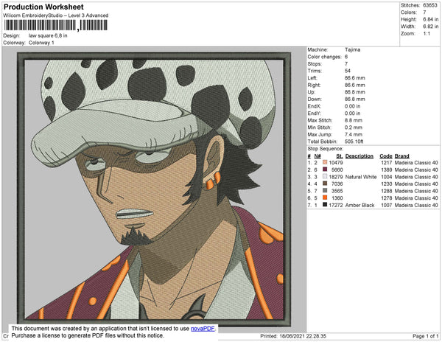
Task: Click the embroidery design preview image
Action: tap(154, 189)
